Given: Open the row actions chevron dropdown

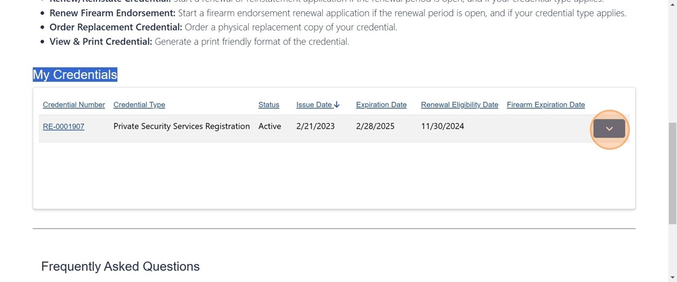Looking at the screenshot, I should 609,129.
